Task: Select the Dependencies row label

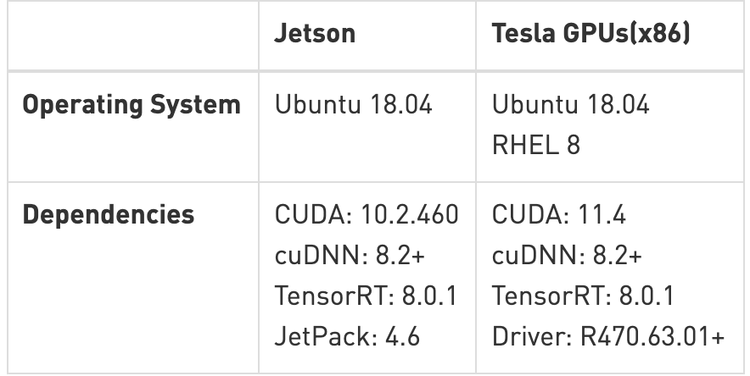Action: click(108, 214)
